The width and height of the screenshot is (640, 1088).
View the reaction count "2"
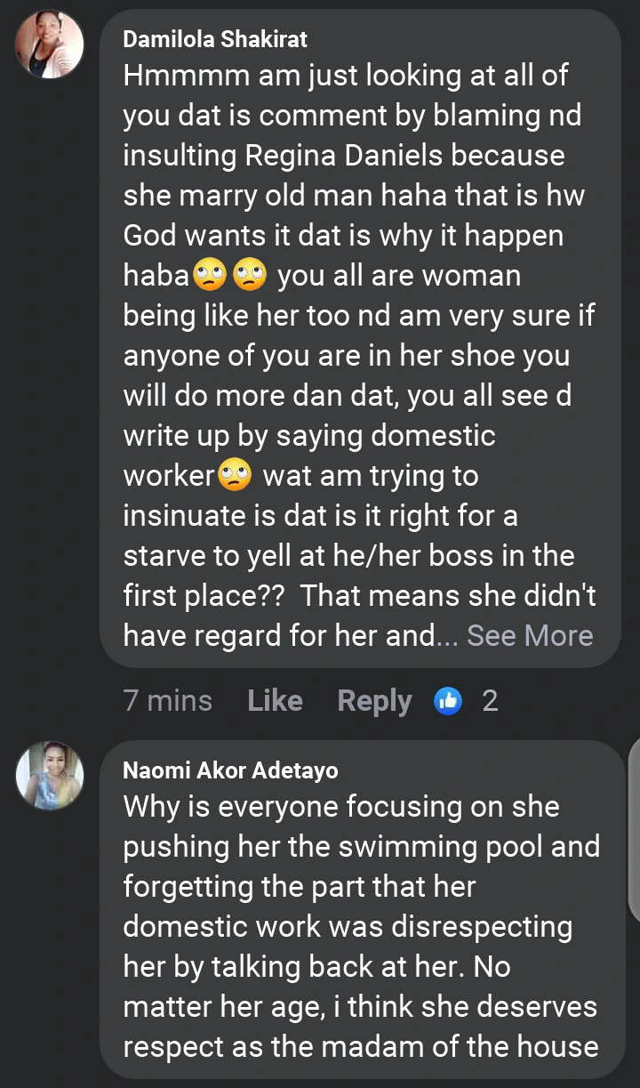pos(490,701)
